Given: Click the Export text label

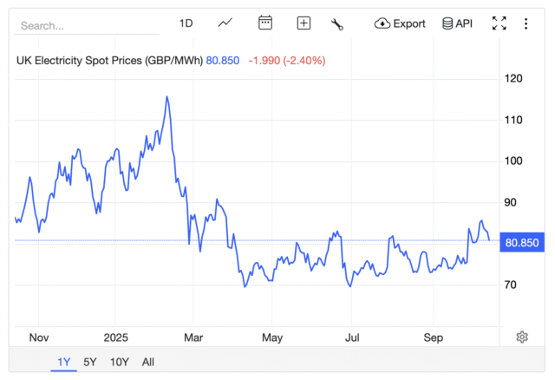Looking at the screenshot, I should pos(409,23).
